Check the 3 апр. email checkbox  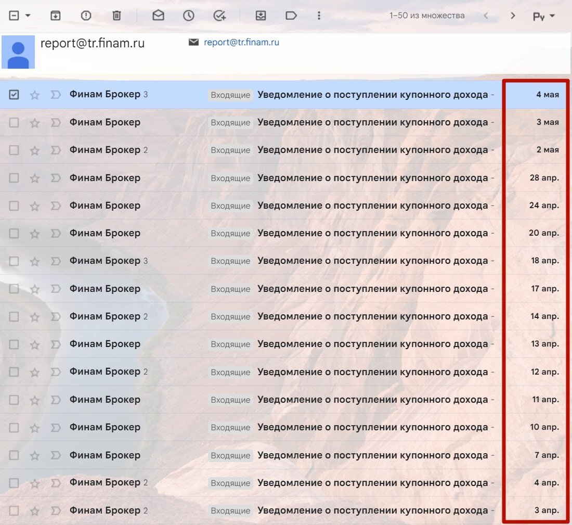click(x=14, y=511)
